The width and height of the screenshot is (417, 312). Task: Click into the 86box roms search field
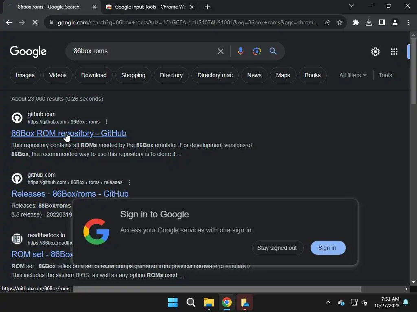point(144,51)
